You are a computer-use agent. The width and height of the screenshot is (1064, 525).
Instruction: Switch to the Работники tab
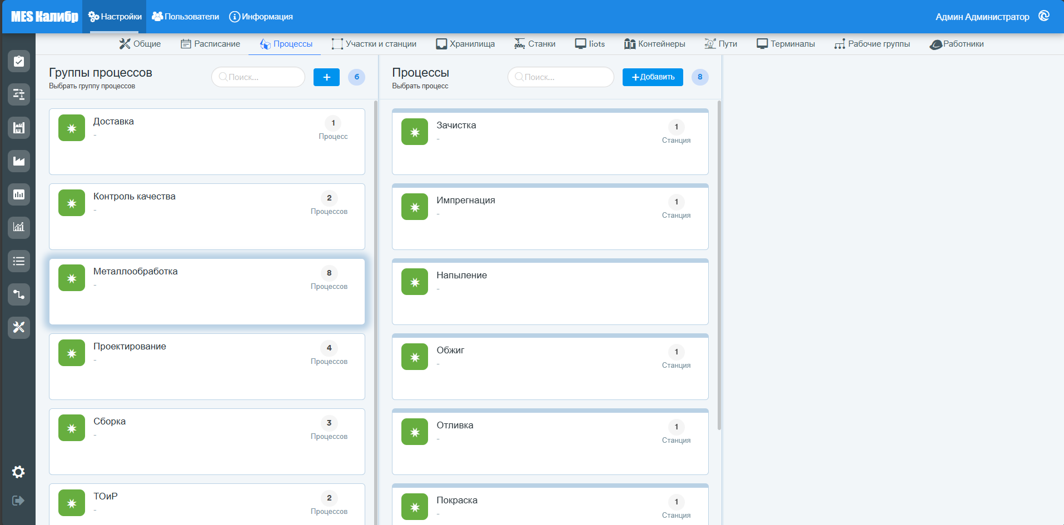[x=957, y=44]
